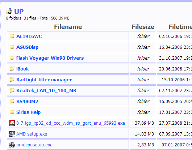
Task: Click the Sirius Help folder icon
Action: coord(12,112)
